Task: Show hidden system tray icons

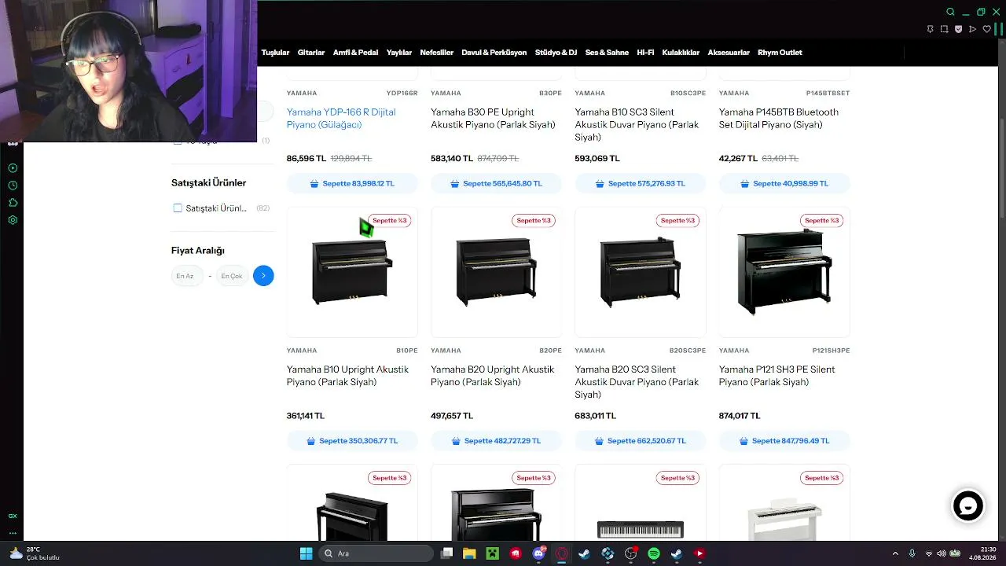Action: tap(895, 553)
